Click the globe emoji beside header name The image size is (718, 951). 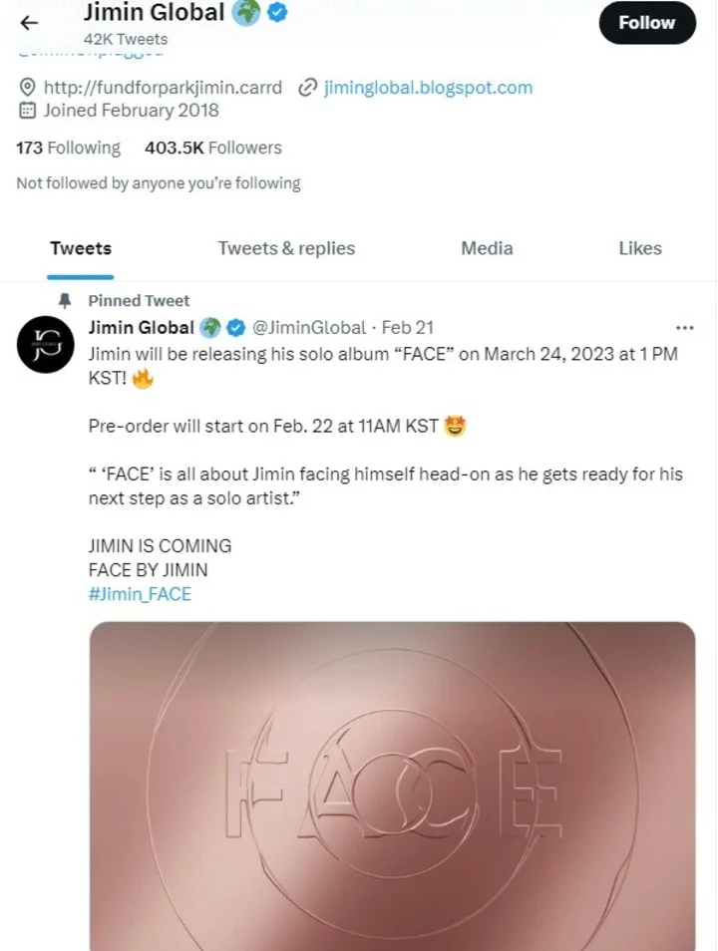coord(245,12)
